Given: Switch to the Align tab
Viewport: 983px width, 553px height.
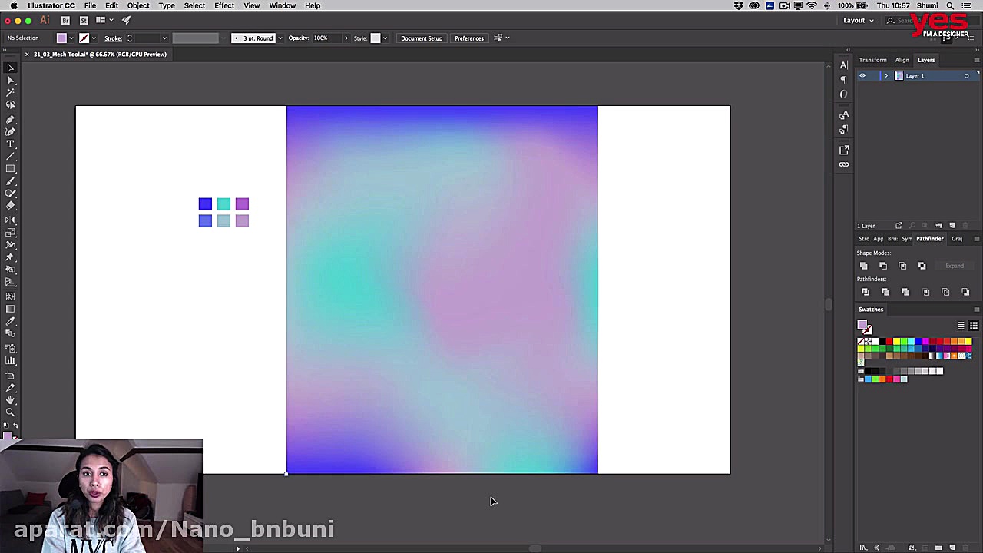Looking at the screenshot, I should (x=902, y=60).
